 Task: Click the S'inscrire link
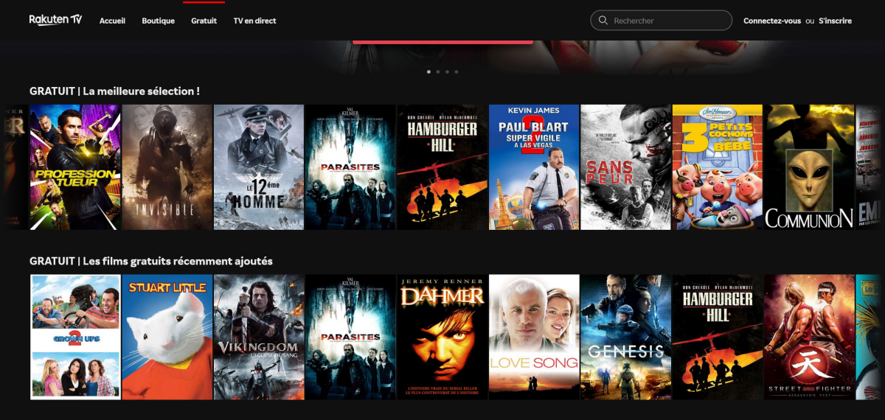click(835, 21)
